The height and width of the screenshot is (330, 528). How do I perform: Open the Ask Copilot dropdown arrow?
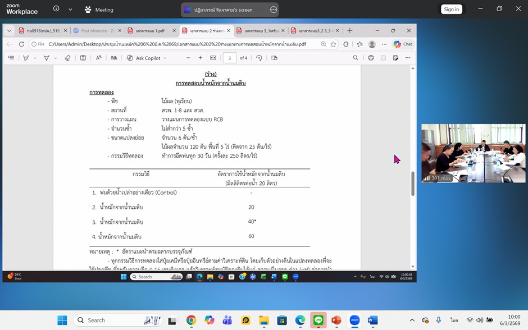click(x=165, y=58)
